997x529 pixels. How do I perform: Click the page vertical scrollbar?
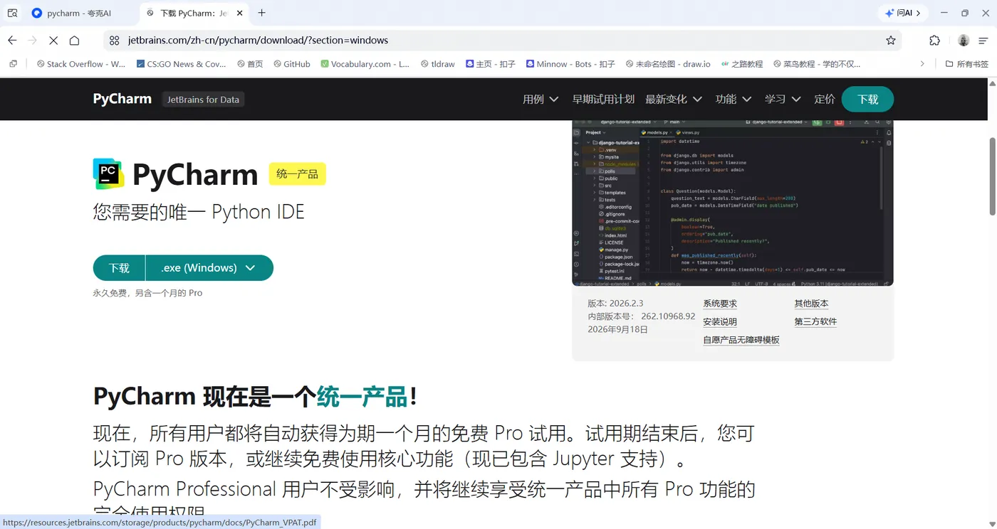[x=992, y=176]
